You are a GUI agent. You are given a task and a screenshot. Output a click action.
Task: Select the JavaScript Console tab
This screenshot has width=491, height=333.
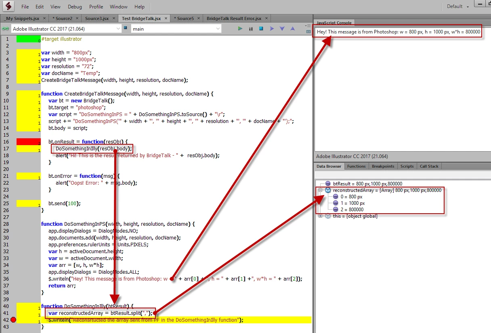tap(334, 23)
